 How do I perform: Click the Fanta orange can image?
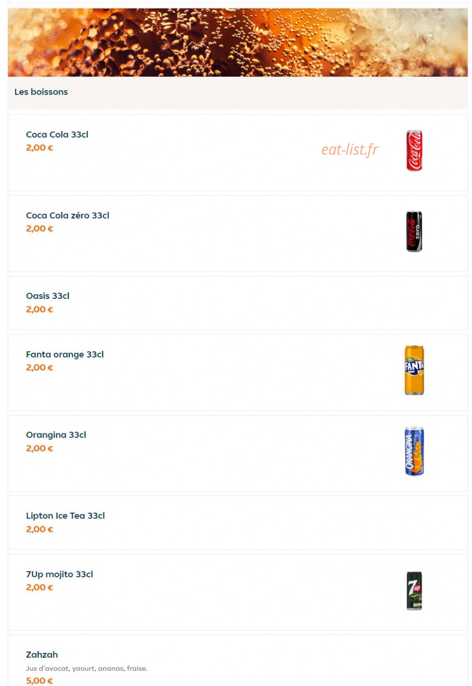point(414,370)
